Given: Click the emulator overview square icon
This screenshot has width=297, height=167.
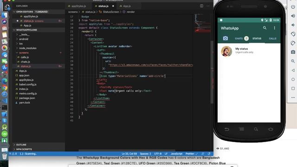Looking at the screenshot, I should click(293, 89).
